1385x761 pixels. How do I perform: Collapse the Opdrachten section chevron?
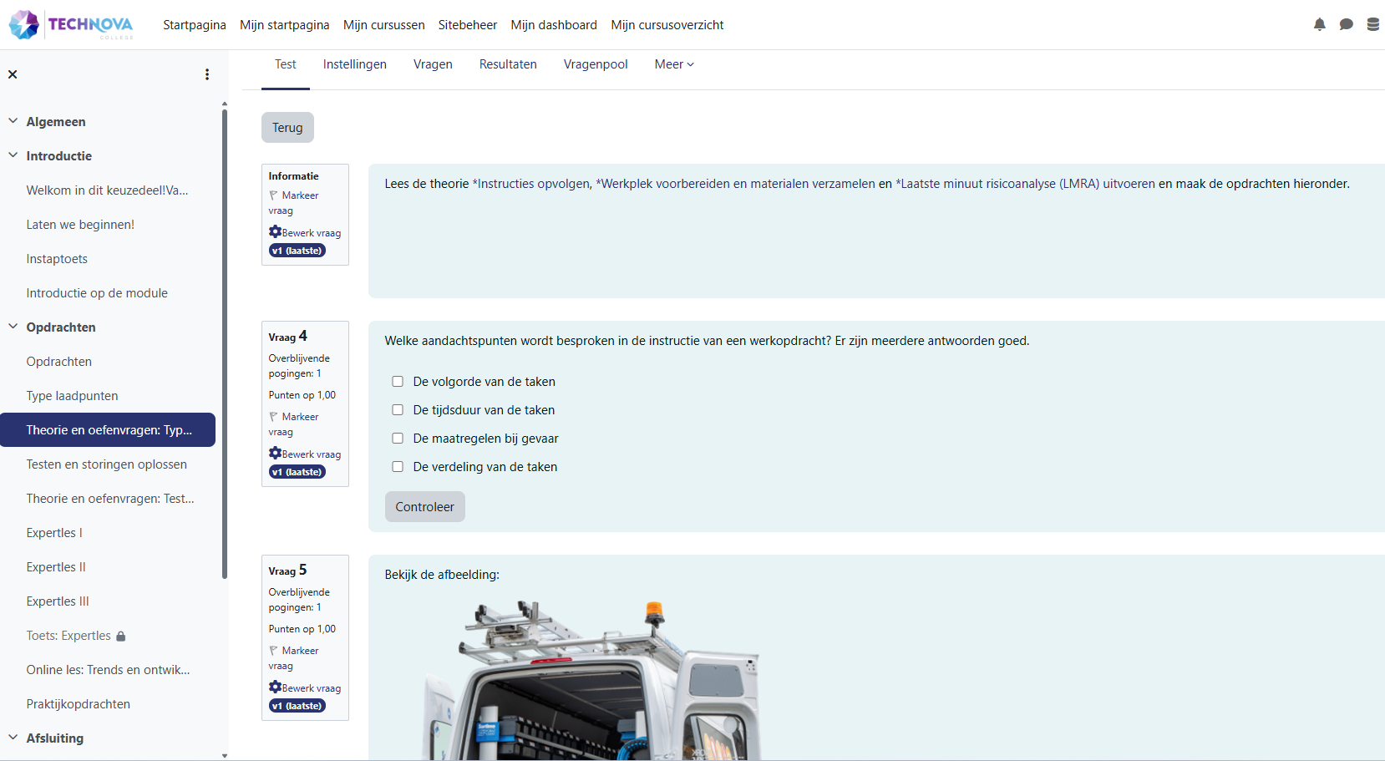click(13, 327)
